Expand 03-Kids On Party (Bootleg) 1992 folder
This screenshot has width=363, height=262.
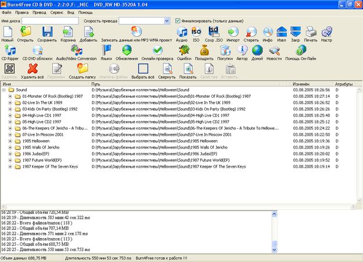[x=10, y=109]
